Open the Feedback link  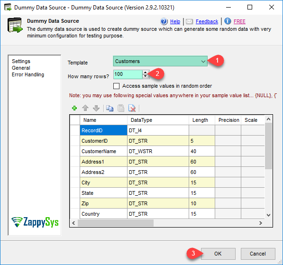click(x=207, y=21)
